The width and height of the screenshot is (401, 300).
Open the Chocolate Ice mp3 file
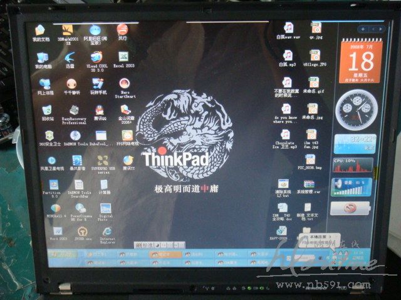point(285,135)
